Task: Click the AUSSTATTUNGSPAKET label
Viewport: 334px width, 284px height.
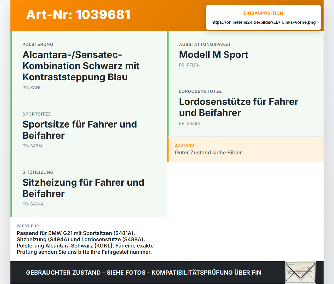Action: [205, 44]
